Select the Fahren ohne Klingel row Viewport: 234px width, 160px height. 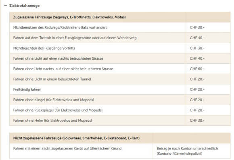coord(120,100)
